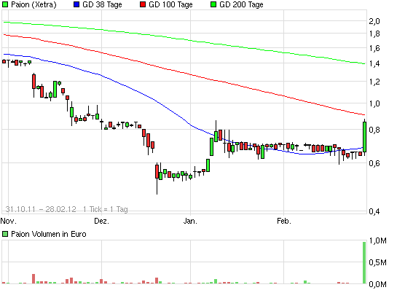Click the 1,8 price axis value
397x290 pixels.
(374, 34)
